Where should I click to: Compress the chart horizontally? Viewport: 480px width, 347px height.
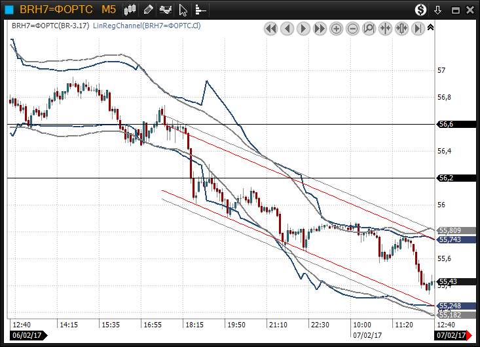(385, 28)
